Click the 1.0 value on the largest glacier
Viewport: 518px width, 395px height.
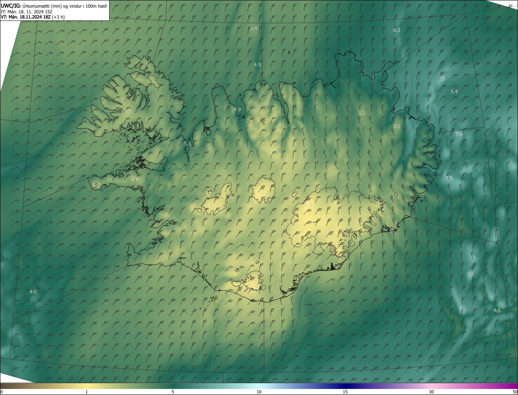308,205
